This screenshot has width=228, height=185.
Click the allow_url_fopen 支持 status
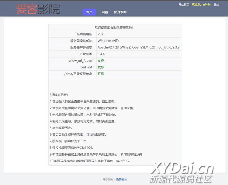[101, 61]
